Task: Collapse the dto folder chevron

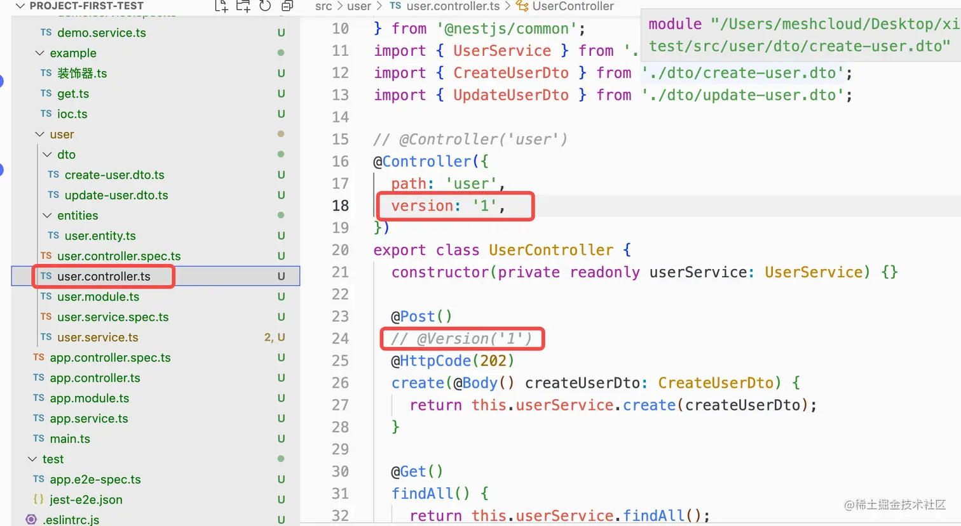Action: click(x=48, y=154)
